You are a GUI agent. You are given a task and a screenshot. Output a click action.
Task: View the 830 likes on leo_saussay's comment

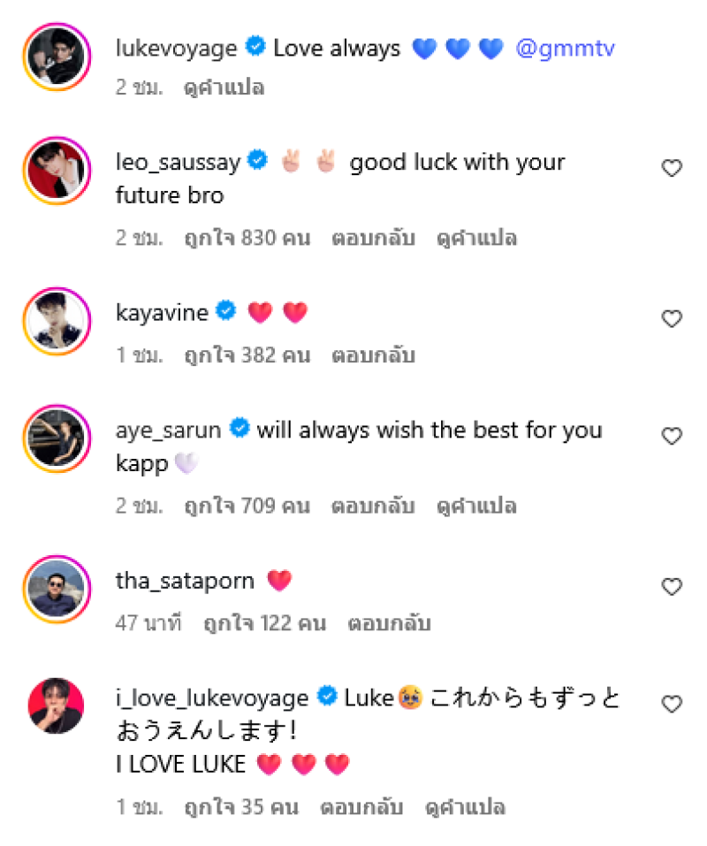coord(247,238)
